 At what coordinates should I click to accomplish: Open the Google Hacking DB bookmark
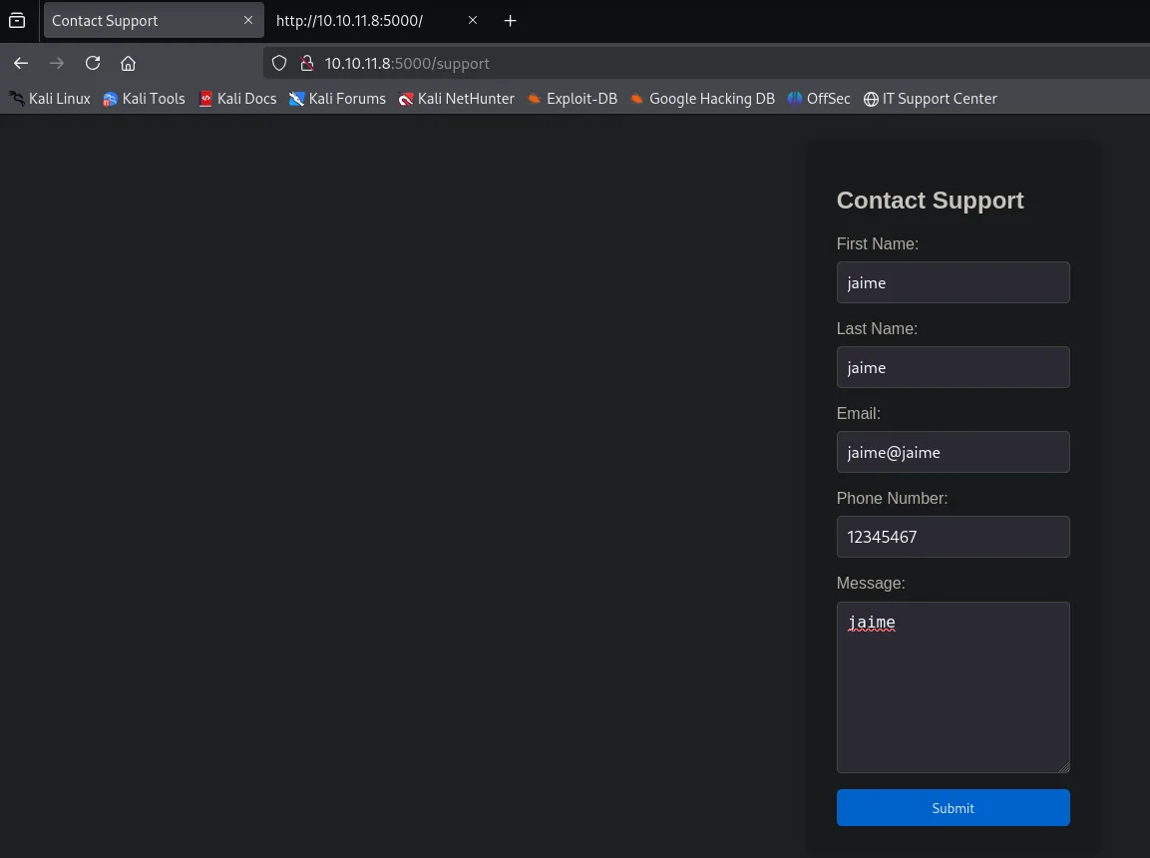[702, 98]
